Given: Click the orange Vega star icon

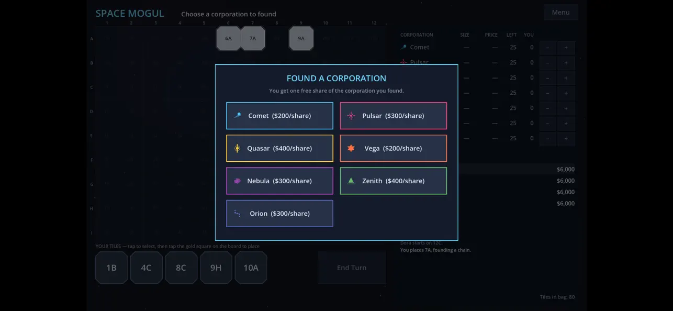Looking at the screenshot, I should [351, 148].
